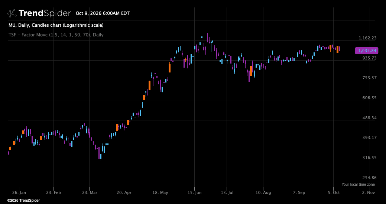Click the timestamp 'Oct 9, 2026 6:00AM EDT'
Screen dimensions: 386x204
(x=103, y=13)
